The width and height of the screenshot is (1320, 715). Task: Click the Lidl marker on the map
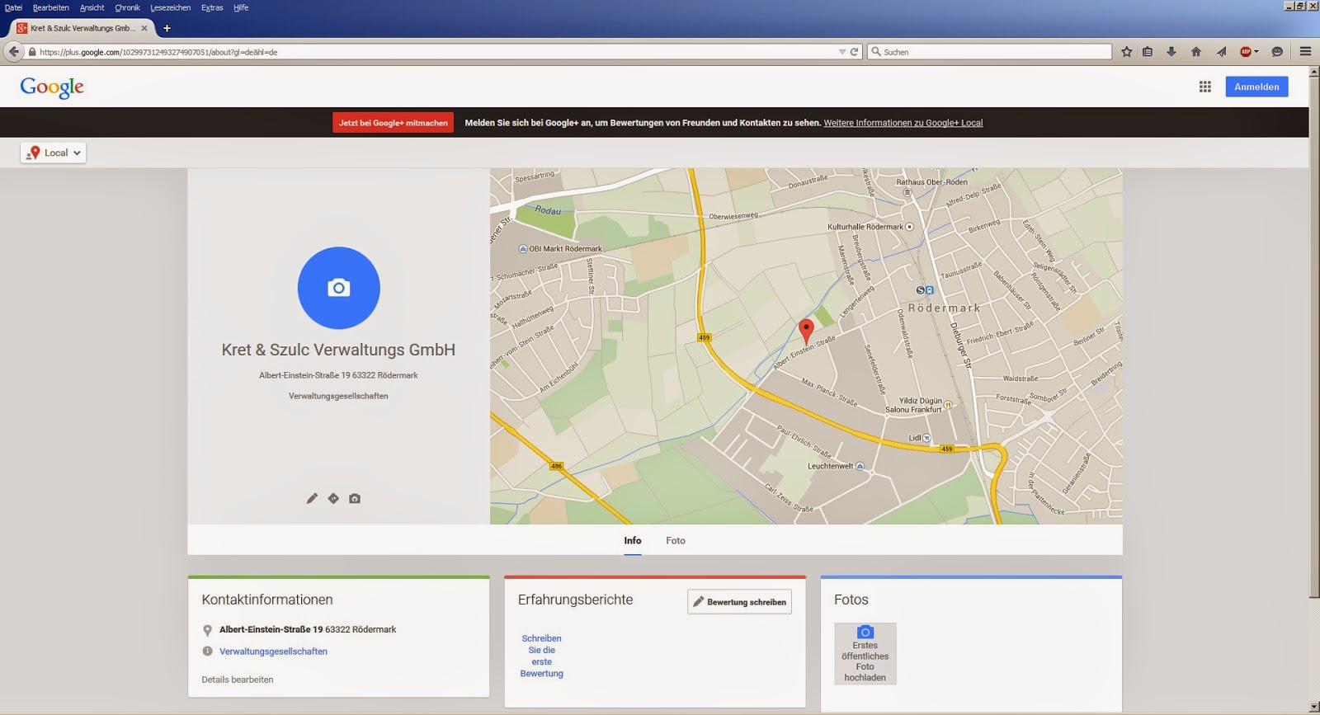[x=926, y=438]
